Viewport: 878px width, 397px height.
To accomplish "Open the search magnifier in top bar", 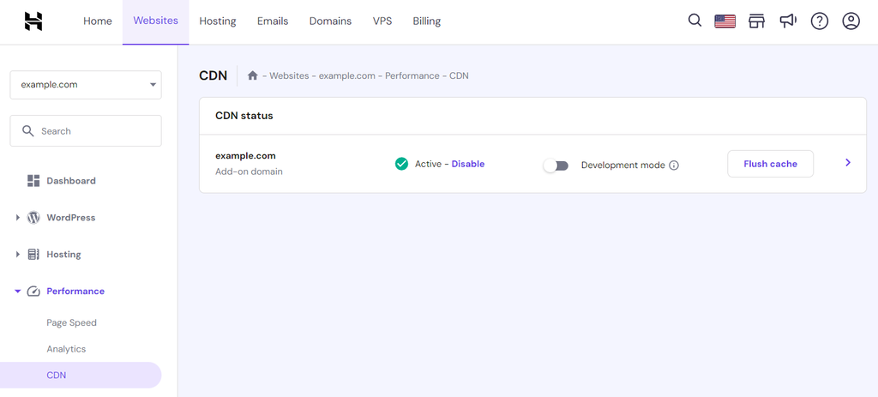I will pyautogui.click(x=695, y=21).
